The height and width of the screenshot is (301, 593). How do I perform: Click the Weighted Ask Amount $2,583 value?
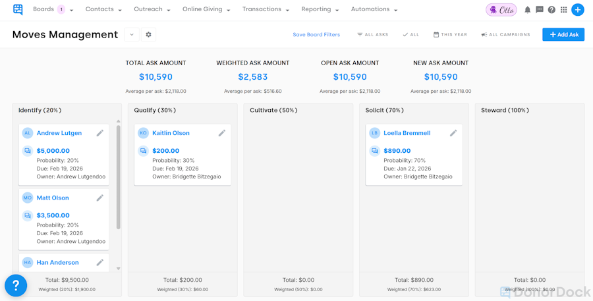[252, 77]
